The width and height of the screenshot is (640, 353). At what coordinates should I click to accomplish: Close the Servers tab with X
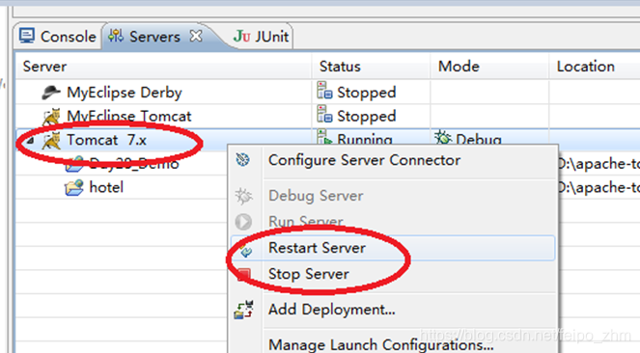[196, 37]
